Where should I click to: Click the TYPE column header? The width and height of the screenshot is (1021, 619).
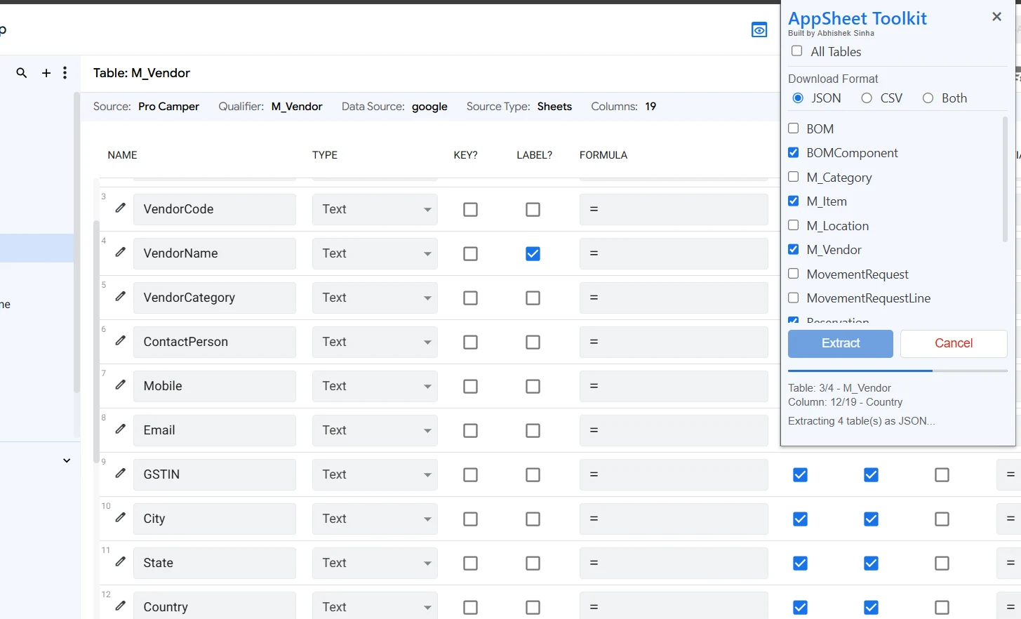[x=325, y=155]
